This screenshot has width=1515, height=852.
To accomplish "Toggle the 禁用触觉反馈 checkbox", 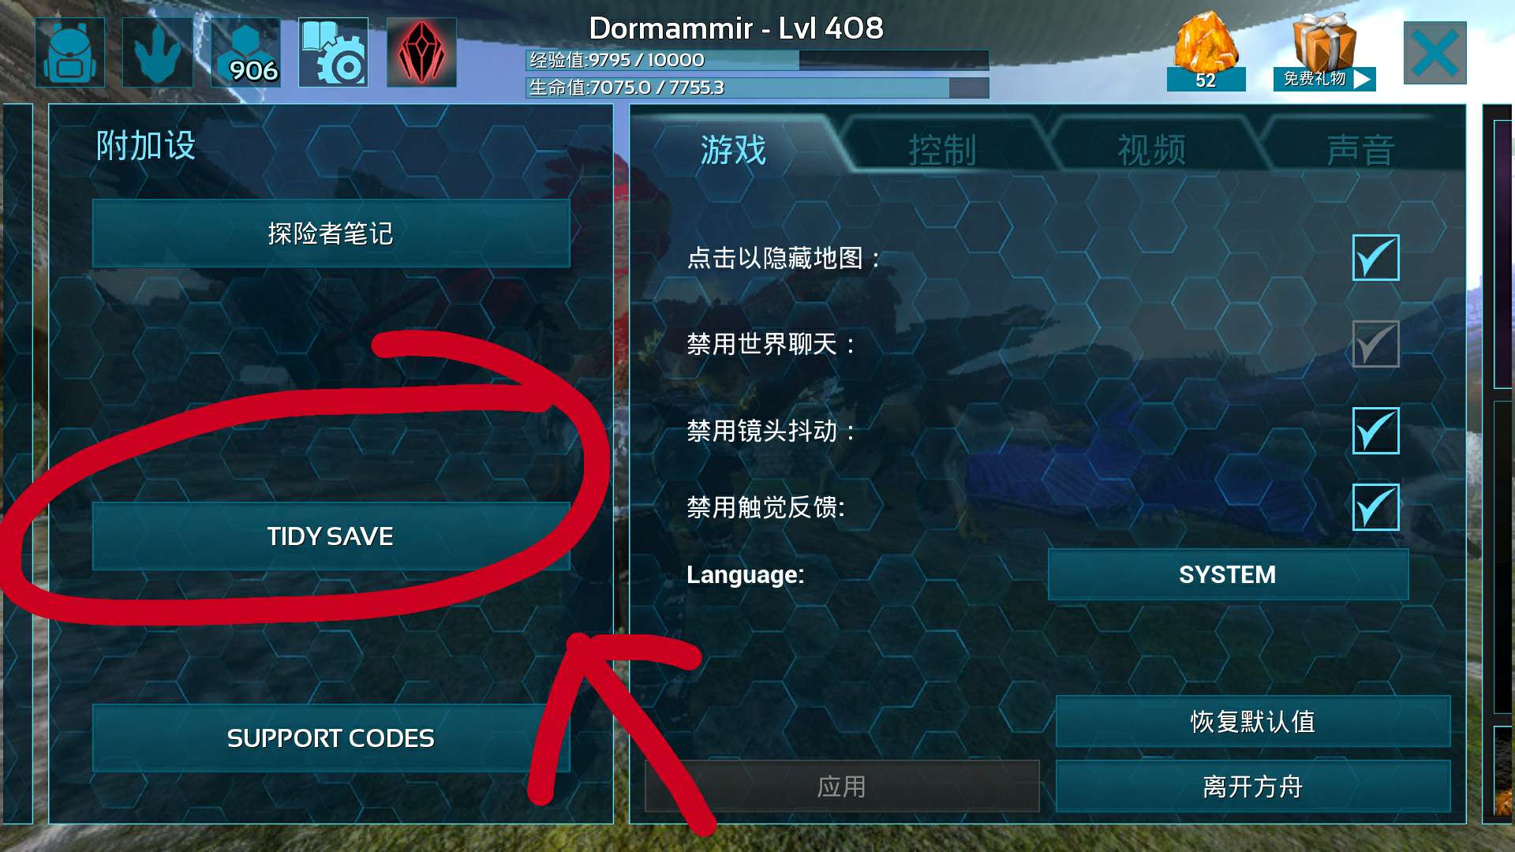I will [x=1375, y=507].
